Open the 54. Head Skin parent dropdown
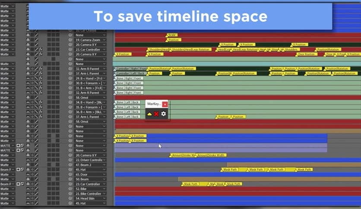Screen dimensions: 361x209 91,198
